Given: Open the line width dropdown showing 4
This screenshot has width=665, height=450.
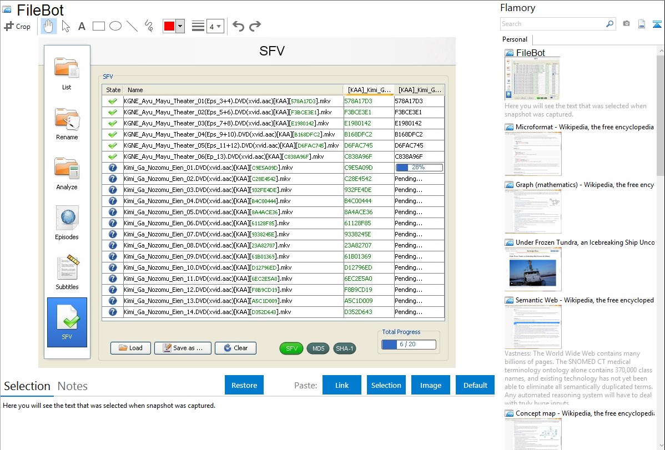Looking at the screenshot, I should click(x=215, y=26).
